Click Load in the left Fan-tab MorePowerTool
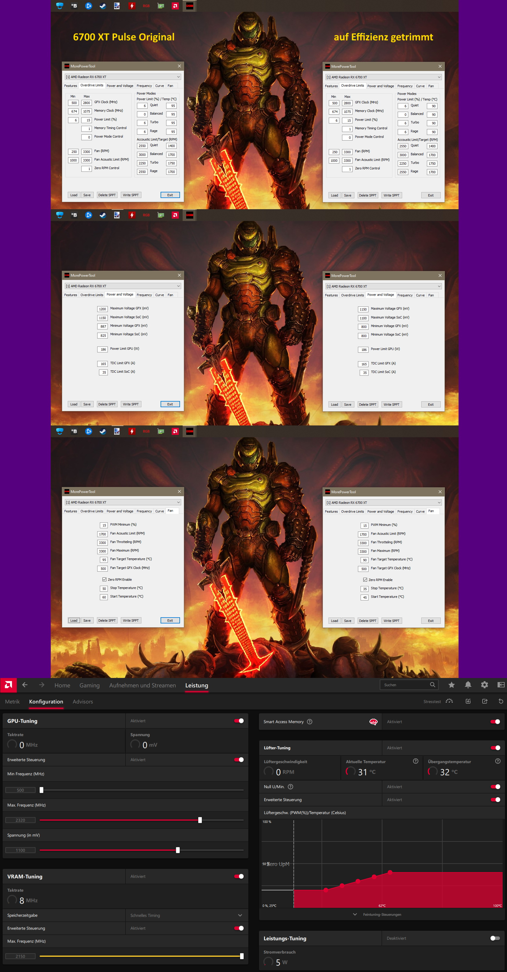This screenshot has height=972, width=507. click(x=74, y=620)
